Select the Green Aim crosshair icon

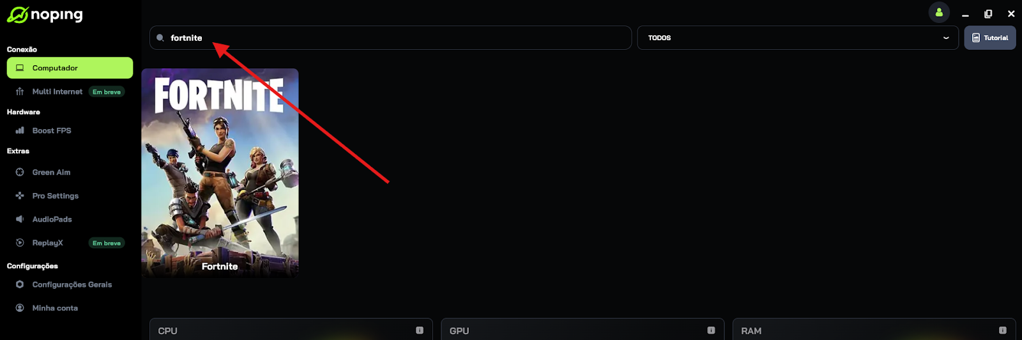[20, 172]
